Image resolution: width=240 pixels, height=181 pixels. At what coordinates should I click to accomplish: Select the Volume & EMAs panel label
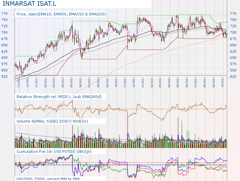[x=52, y=121]
